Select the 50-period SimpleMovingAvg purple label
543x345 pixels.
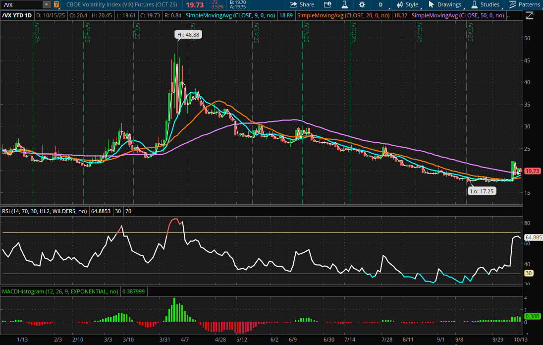tap(458, 15)
